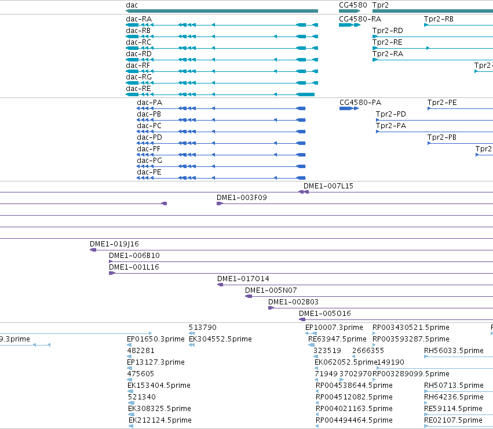This screenshot has height=429, width=493.
Task: Click EST RP004494464.5prime
Action: [354, 421]
